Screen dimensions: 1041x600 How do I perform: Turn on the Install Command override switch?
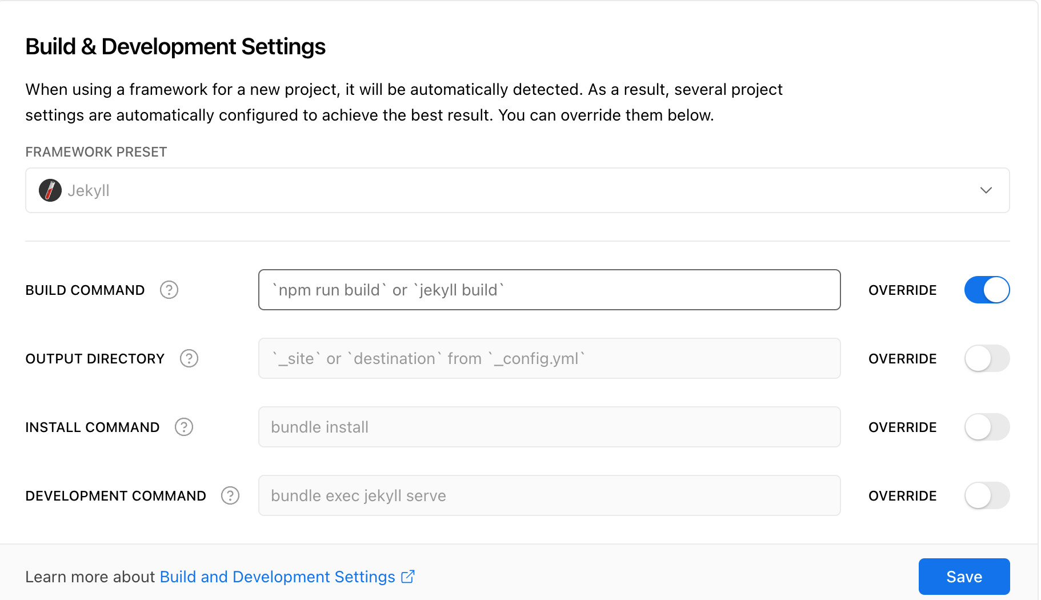click(x=987, y=427)
